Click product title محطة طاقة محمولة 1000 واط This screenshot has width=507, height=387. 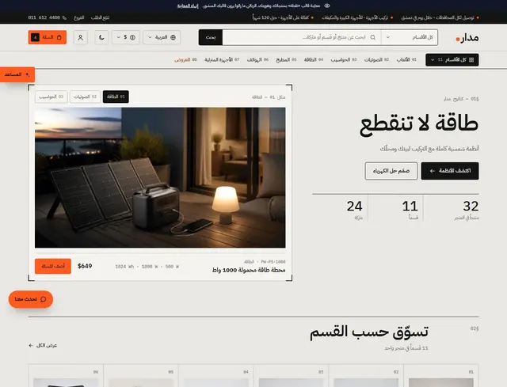(x=249, y=270)
